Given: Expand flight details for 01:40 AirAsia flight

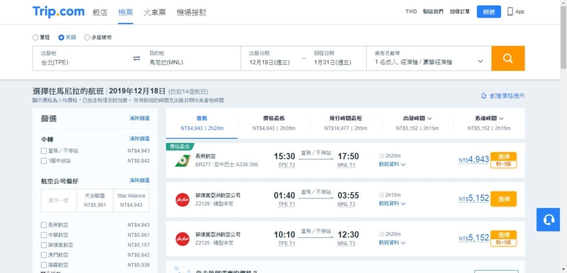Looking at the screenshot, I should (392, 204).
